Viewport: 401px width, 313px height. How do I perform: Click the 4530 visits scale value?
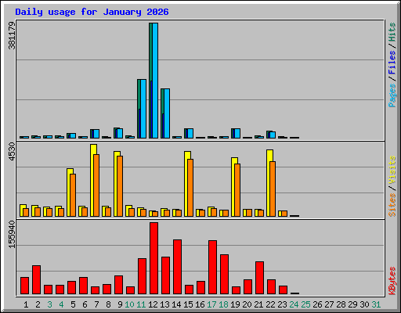pyautogui.click(x=12, y=152)
